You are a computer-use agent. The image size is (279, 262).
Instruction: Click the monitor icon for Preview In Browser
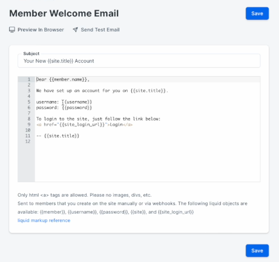point(12,30)
